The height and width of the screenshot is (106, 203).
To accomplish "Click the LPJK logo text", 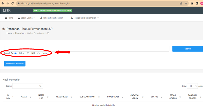I will pos(7,11).
